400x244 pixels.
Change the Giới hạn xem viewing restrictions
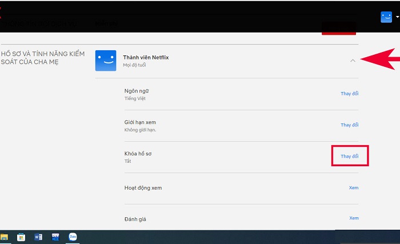349,125
